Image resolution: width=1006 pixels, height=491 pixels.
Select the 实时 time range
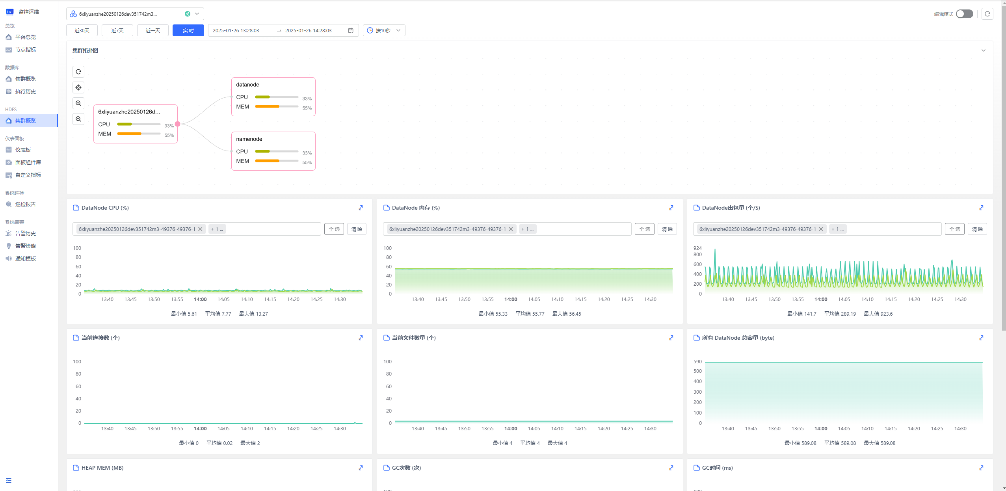[188, 30]
